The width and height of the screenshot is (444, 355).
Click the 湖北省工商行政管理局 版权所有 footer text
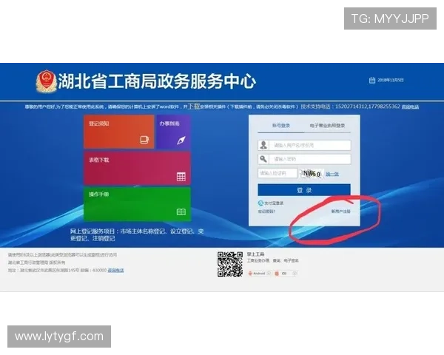36,263
